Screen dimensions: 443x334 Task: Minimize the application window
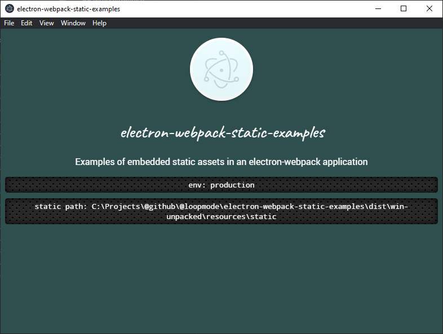click(x=378, y=9)
